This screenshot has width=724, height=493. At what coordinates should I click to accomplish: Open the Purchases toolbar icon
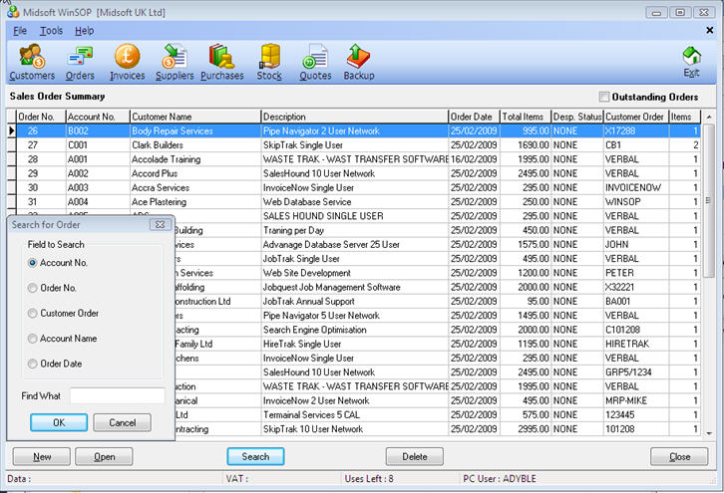coord(222,63)
